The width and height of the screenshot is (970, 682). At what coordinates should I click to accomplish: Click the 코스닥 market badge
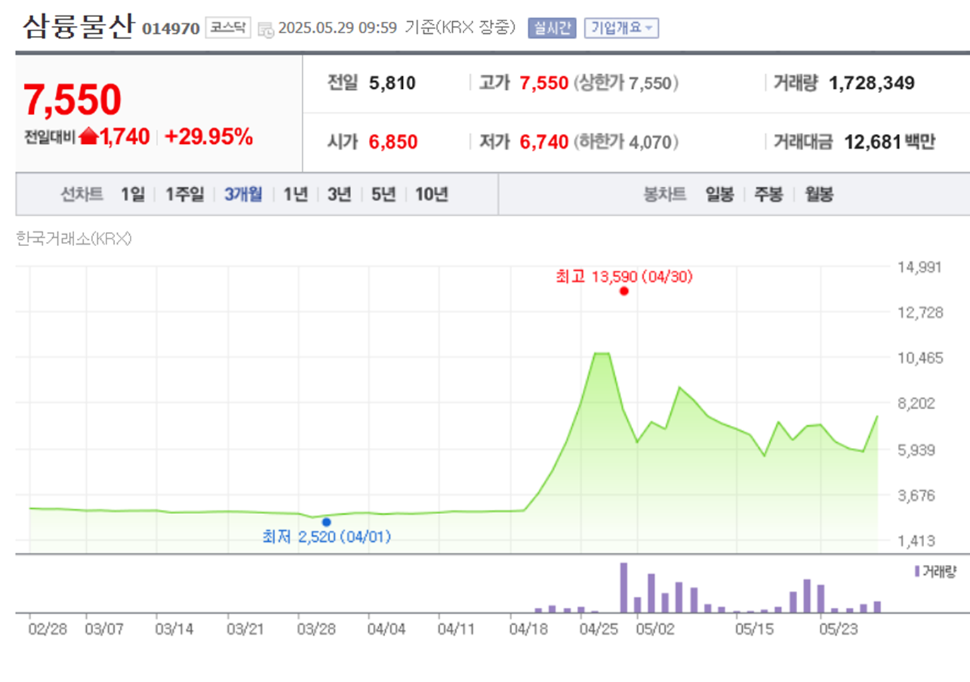point(228,28)
